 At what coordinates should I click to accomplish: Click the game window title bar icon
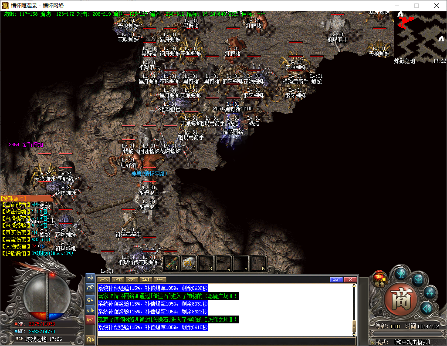coord(5,5)
